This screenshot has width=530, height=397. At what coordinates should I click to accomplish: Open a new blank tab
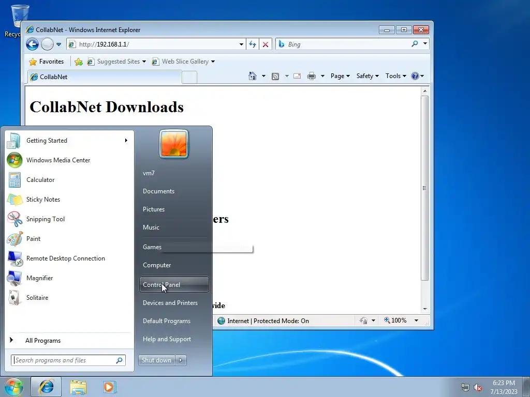[189, 78]
